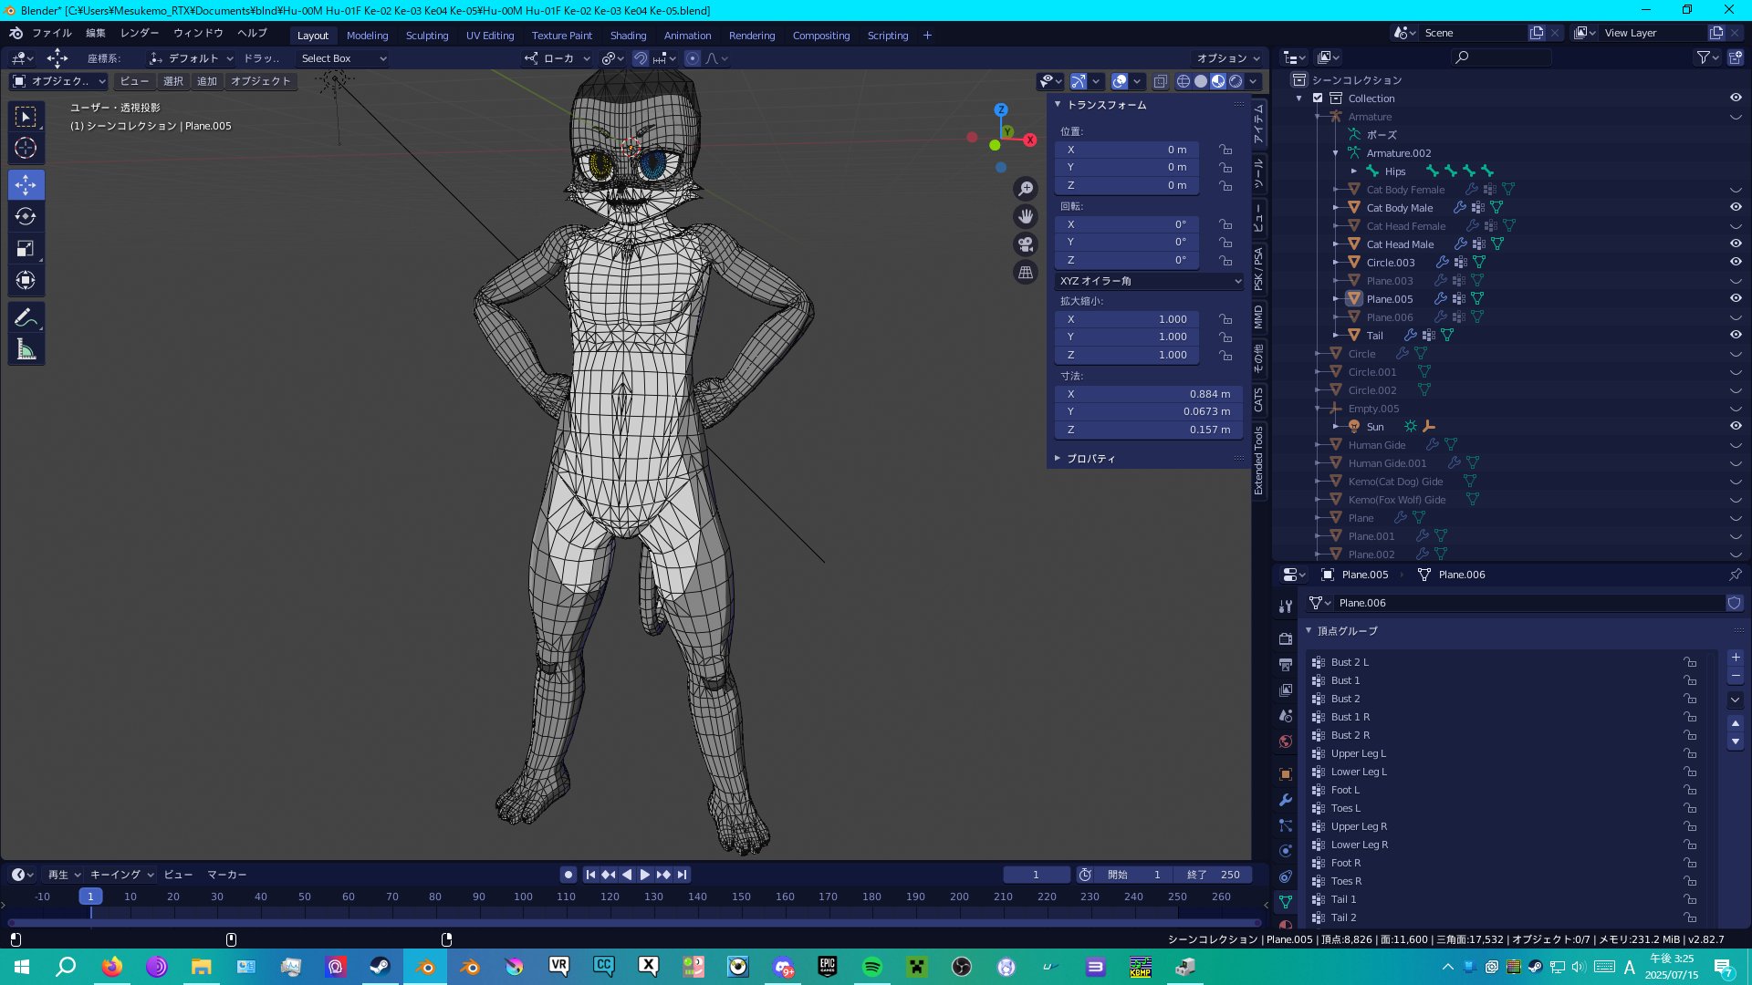Click the zoom view magnifier icon
This screenshot has width=1752, height=985.
[x=1026, y=189]
